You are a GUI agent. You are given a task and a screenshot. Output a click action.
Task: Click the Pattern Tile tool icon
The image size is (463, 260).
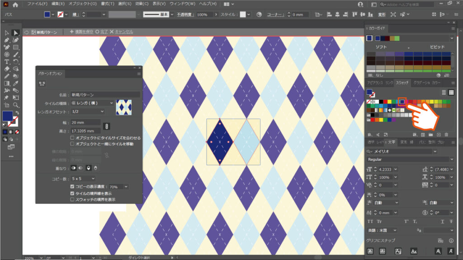tap(42, 84)
